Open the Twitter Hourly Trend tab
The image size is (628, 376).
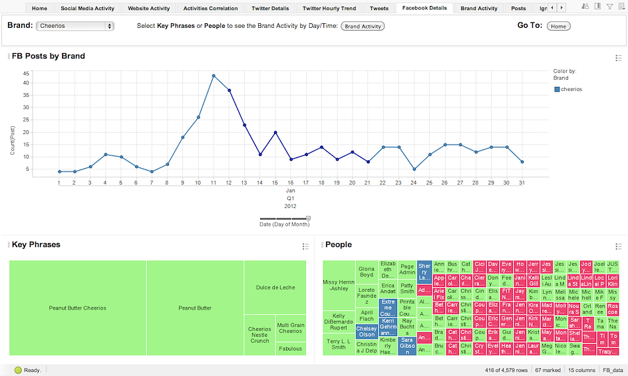click(x=329, y=8)
